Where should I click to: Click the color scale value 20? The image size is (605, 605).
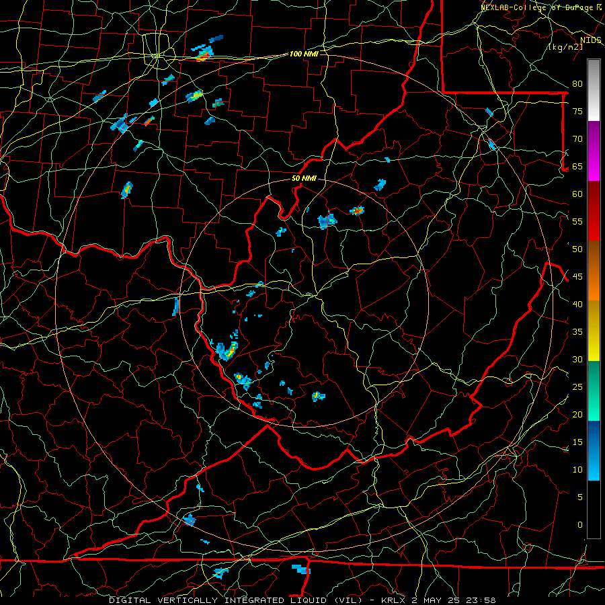577,414
